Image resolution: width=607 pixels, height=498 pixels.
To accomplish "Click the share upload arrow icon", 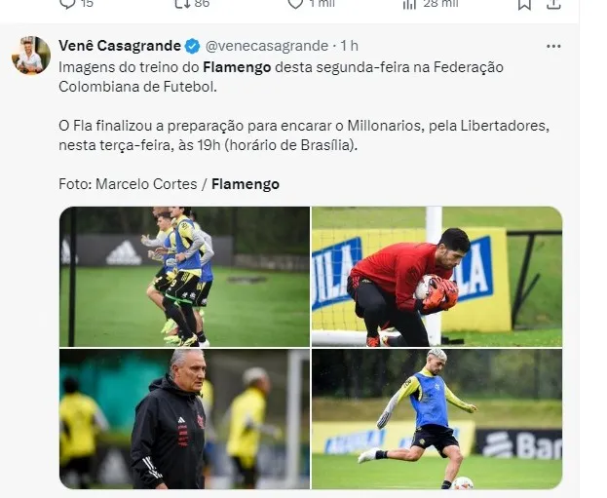I will (x=553, y=4).
